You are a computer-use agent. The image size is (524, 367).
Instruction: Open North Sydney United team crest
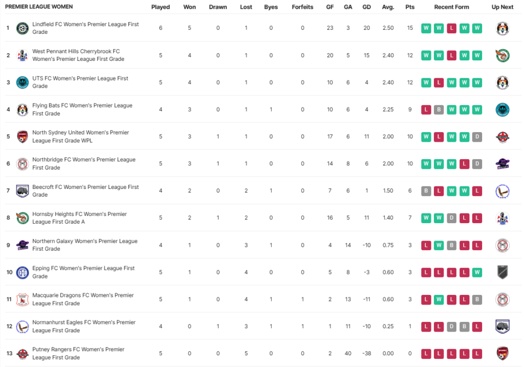tap(22, 137)
